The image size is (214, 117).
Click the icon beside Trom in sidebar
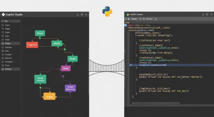[3, 65]
